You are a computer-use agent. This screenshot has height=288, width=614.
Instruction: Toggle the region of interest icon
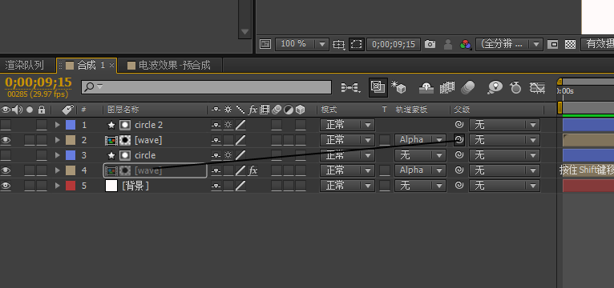[552, 44]
